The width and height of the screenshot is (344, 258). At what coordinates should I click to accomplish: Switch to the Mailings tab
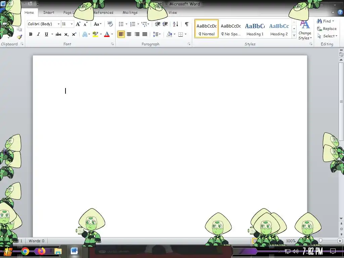tap(130, 12)
